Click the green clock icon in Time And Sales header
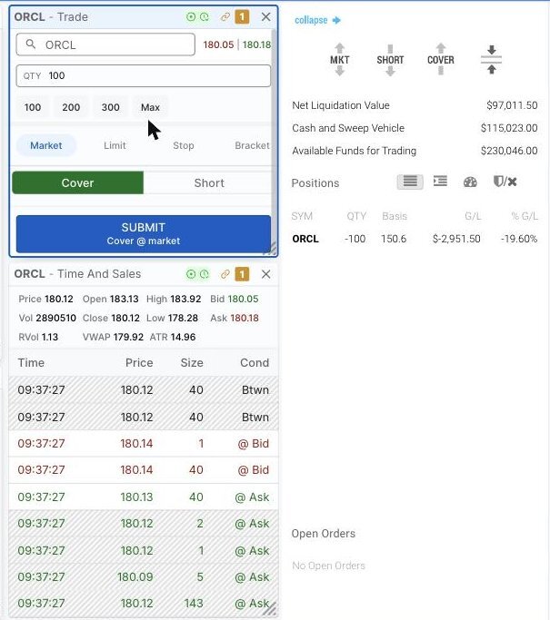The height and width of the screenshot is (620, 550). (205, 274)
